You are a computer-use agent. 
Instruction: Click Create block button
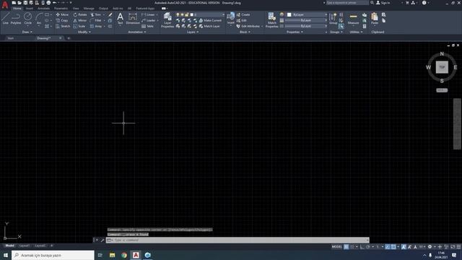[243, 14]
